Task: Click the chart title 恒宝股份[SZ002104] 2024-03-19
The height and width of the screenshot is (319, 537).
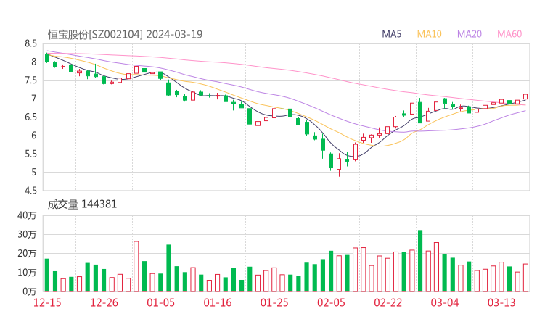Action: point(125,34)
